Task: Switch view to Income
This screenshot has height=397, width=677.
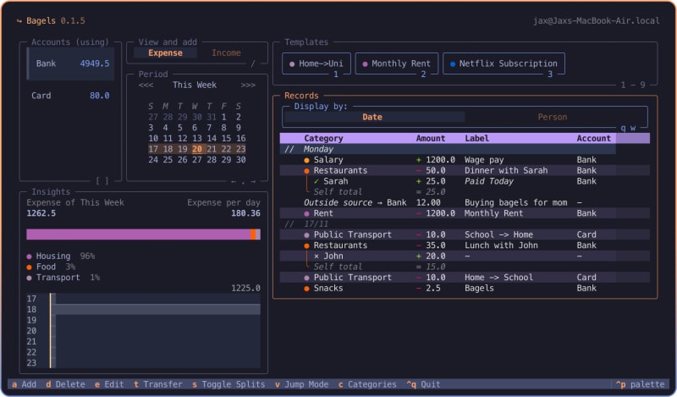Action: [226, 52]
